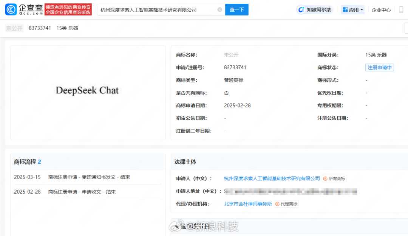Image resolution: width=408 pixels, height=236 pixels.
Task: Click the 法律主体 section header
Action: coord(185,162)
